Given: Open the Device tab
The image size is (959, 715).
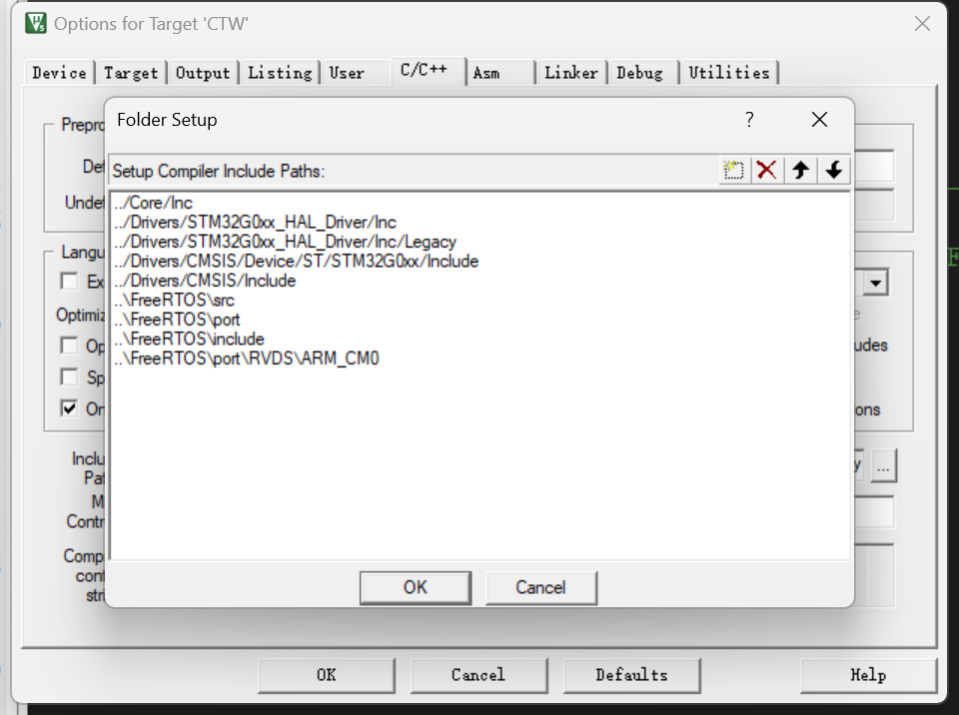Looking at the screenshot, I should (x=59, y=73).
